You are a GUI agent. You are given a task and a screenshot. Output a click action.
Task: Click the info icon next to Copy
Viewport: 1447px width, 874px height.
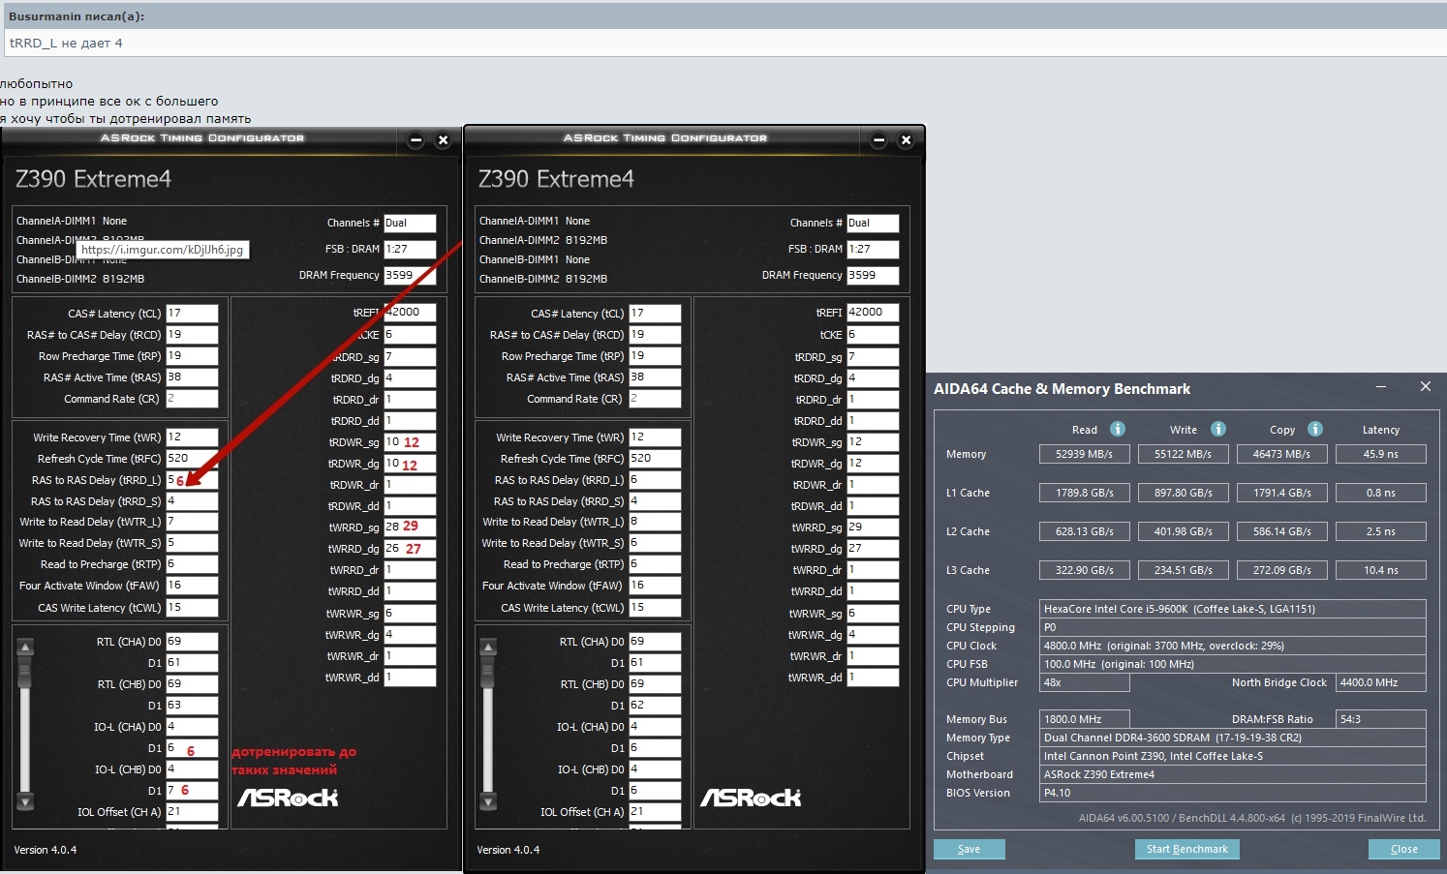pyautogui.click(x=1315, y=429)
